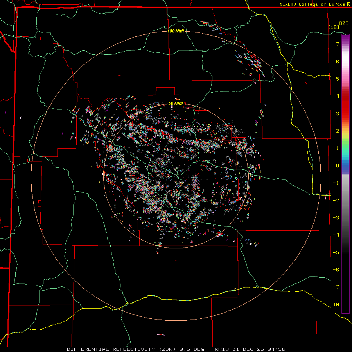The height and width of the screenshot is (352, 352).
Task: Click the DZD product label
Action: (x=344, y=23)
